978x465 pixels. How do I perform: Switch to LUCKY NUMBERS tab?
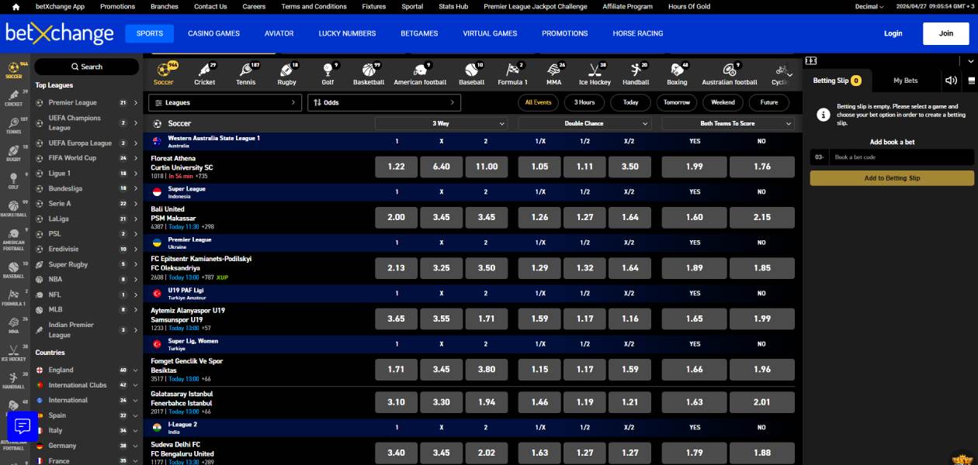pyautogui.click(x=347, y=33)
